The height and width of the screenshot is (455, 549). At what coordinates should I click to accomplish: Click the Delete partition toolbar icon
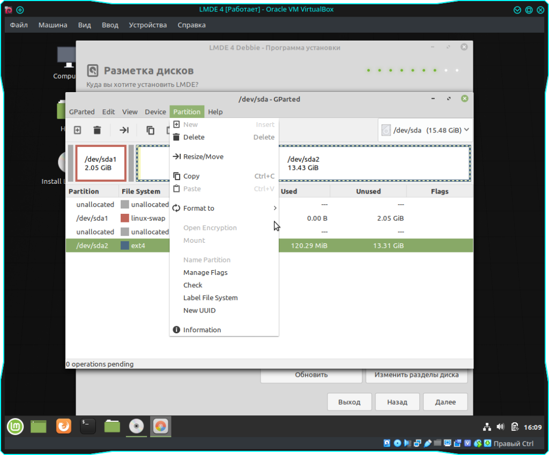[x=97, y=130]
